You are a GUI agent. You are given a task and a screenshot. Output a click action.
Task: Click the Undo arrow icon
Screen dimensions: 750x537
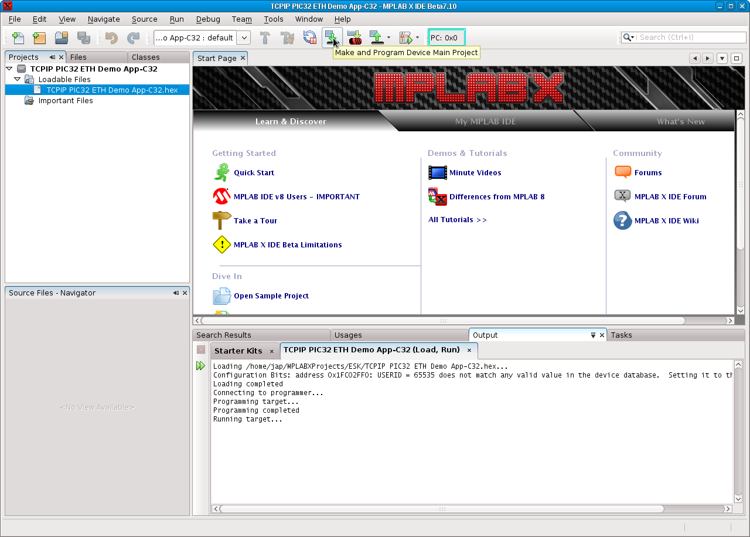pyautogui.click(x=111, y=38)
